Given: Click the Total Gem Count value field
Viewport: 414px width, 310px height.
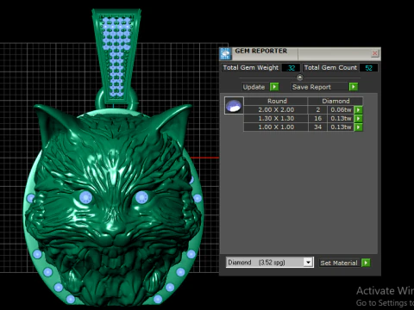Looking at the screenshot, I should 368,68.
